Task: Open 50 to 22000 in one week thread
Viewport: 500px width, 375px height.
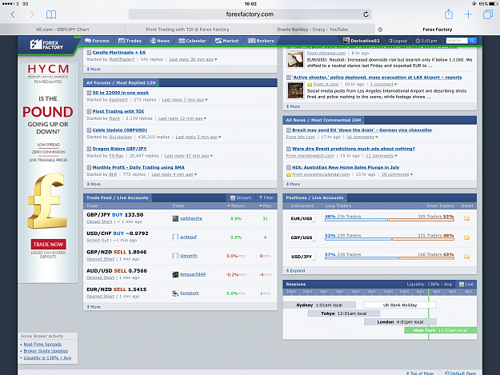Action: [121, 93]
